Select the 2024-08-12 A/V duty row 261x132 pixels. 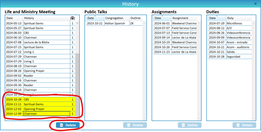pos(230,28)
